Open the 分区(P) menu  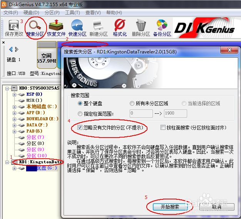(x=52, y=13)
